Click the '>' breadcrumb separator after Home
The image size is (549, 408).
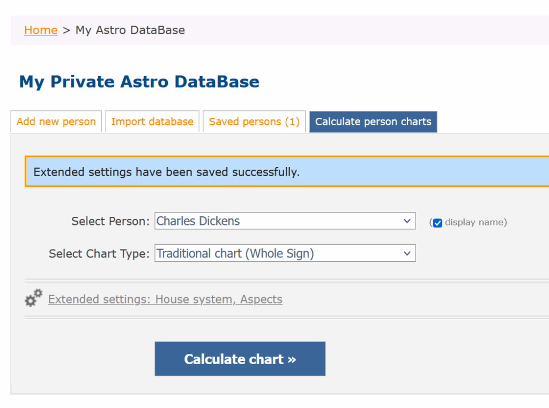(66, 30)
